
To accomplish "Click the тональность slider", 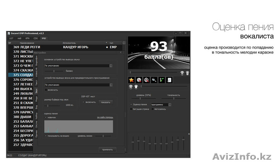I will pyautogui.click(x=174, y=98).
